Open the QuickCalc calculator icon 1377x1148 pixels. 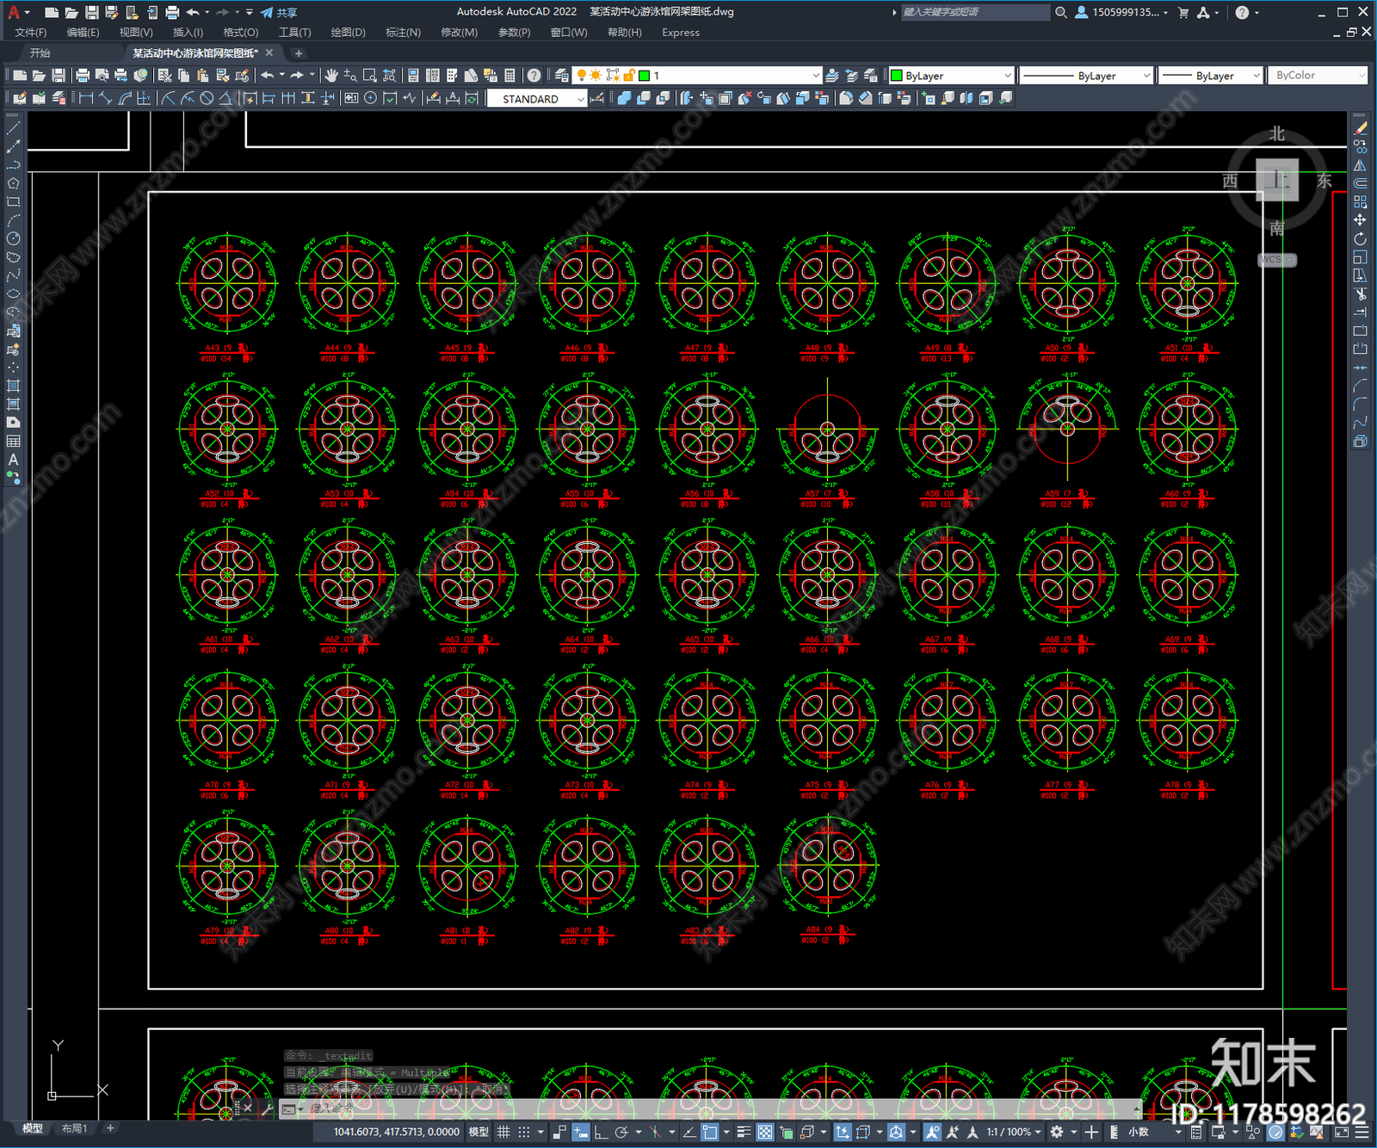click(509, 76)
